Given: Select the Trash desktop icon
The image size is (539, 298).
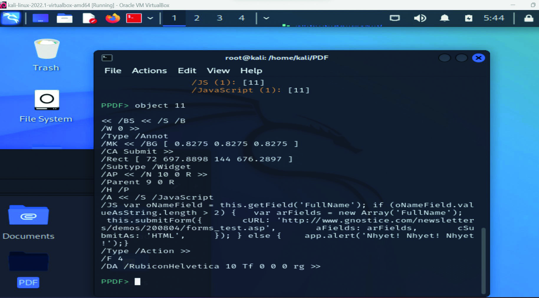Looking at the screenshot, I should [47, 55].
